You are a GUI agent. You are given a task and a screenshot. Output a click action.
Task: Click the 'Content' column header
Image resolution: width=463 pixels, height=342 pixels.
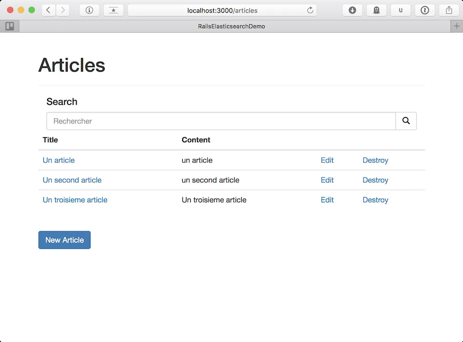[x=196, y=140]
